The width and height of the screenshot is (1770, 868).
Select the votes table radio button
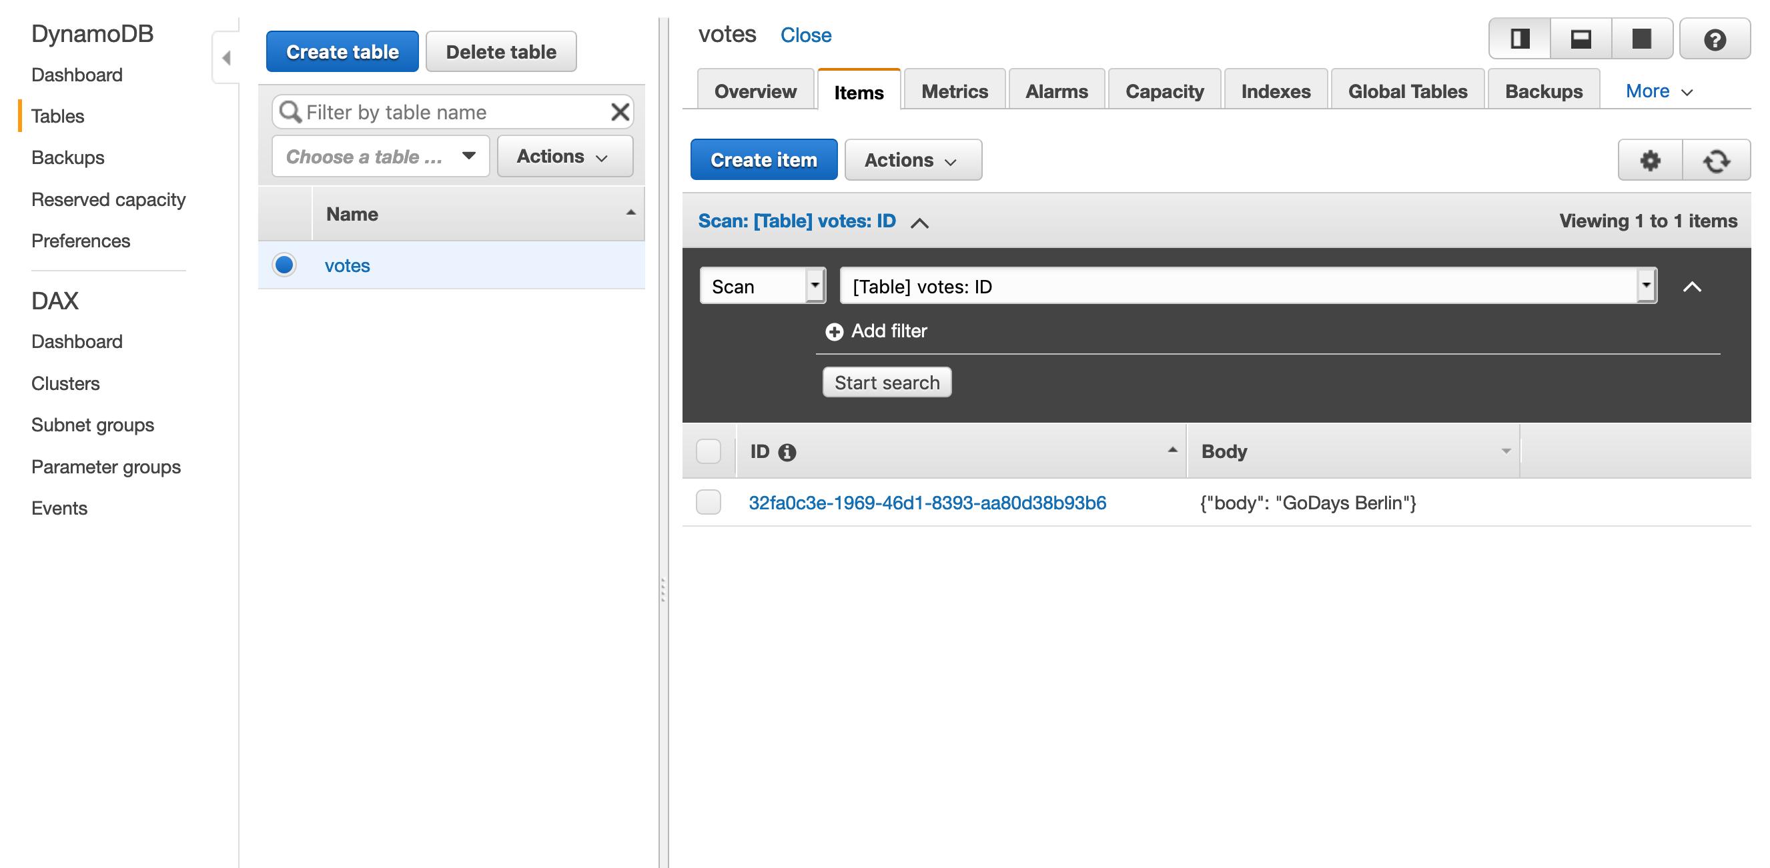click(x=284, y=265)
